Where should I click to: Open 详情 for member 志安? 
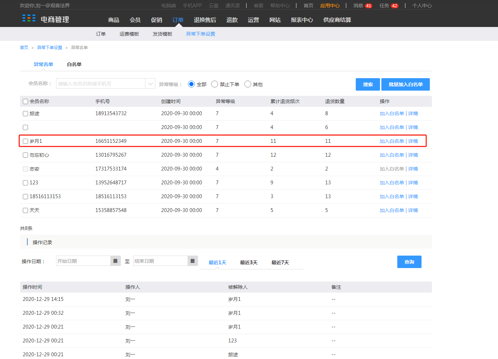click(x=413, y=169)
